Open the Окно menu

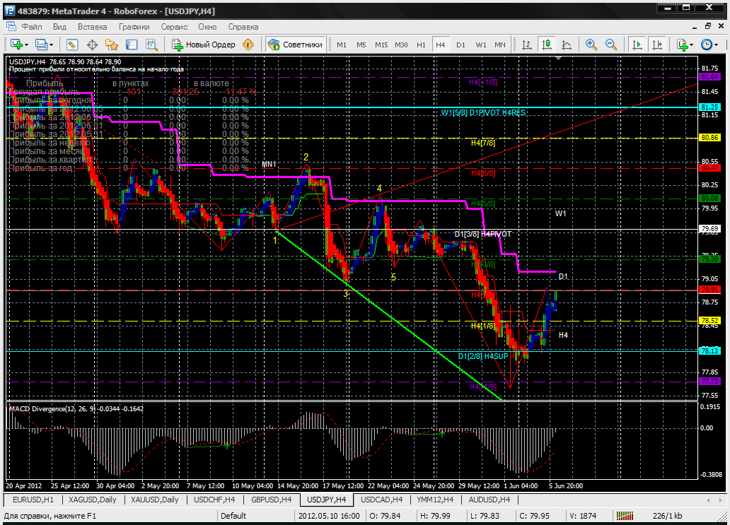[x=207, y=27]
